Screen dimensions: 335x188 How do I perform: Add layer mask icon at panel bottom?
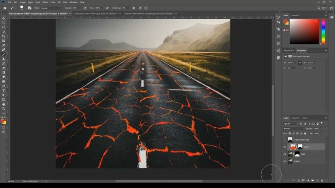pyautogui.click(x=303, y=181)
